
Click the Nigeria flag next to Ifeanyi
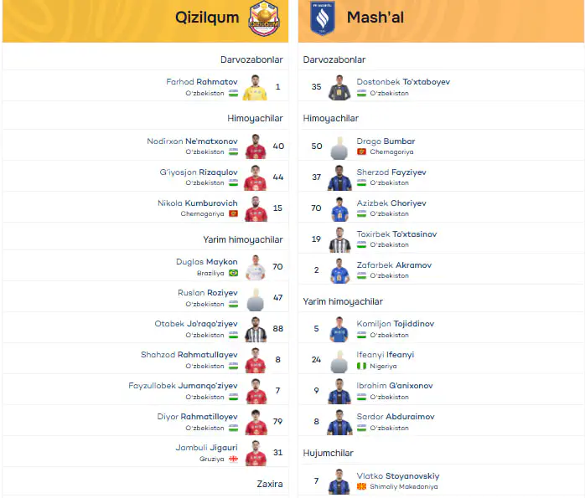(x=361, y=366)
